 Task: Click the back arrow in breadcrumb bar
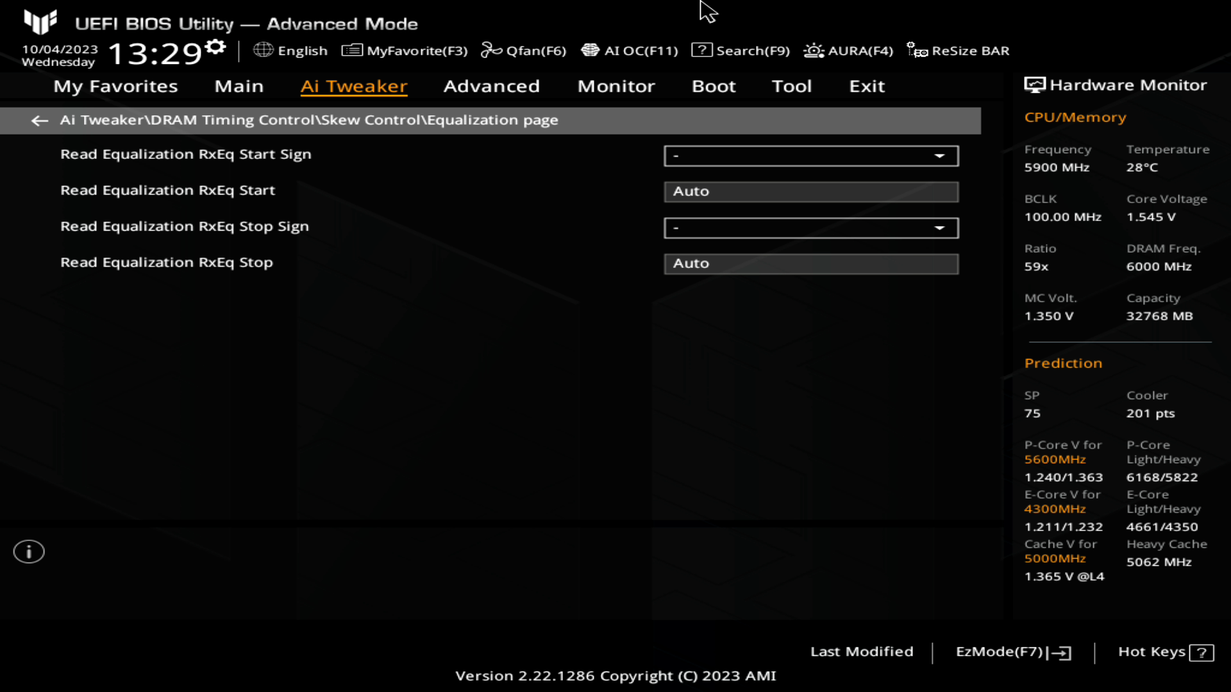click(40, 120)
